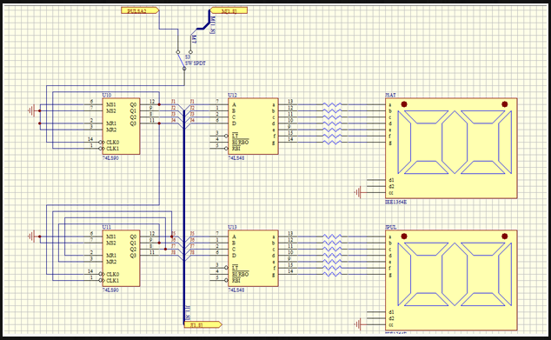Click the CLK1 pin on U10
The height and width of the screenshot is (340, 551).
point(112,149)
